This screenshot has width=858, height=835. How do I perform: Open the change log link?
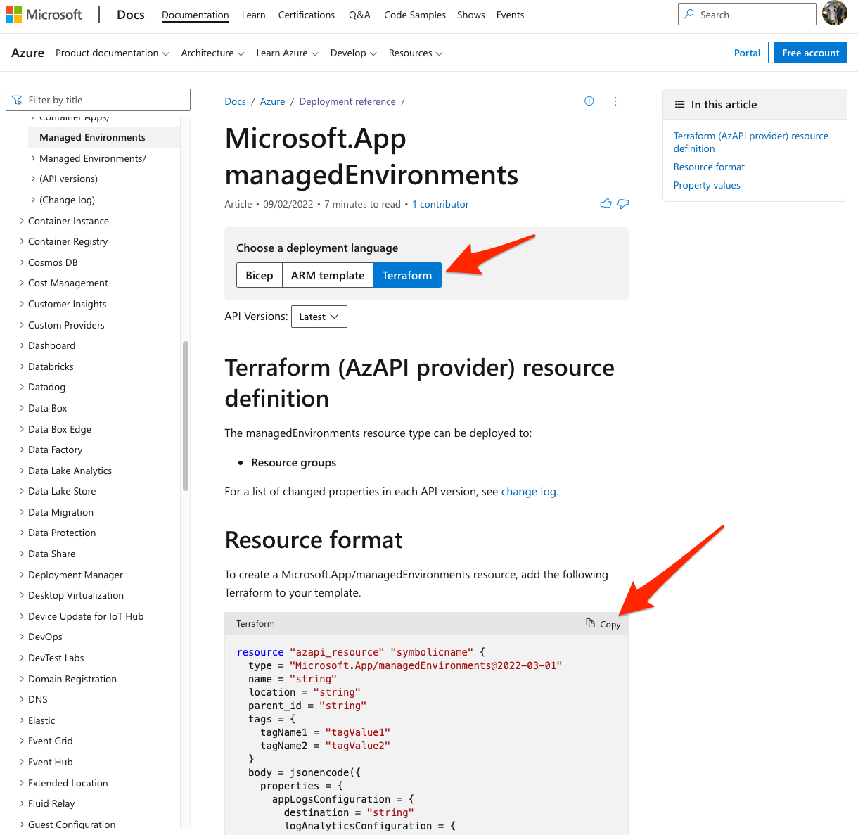point(529,492)
